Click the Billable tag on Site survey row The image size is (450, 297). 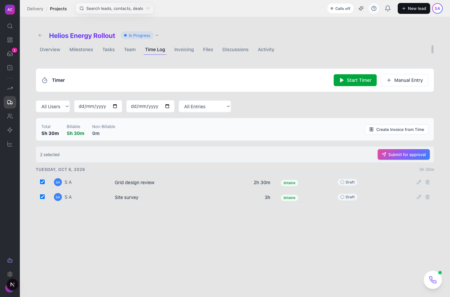click(x=290, y=198)
